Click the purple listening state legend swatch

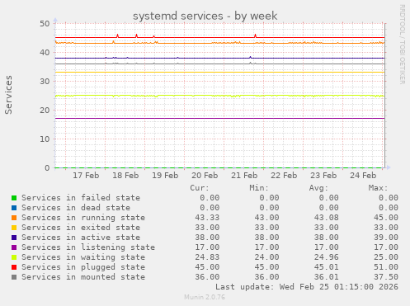point(14,247)
